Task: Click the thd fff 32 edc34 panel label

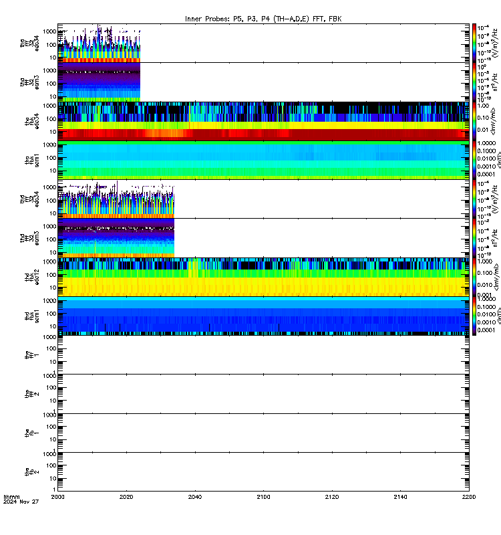Action: [x=29, y=199]
